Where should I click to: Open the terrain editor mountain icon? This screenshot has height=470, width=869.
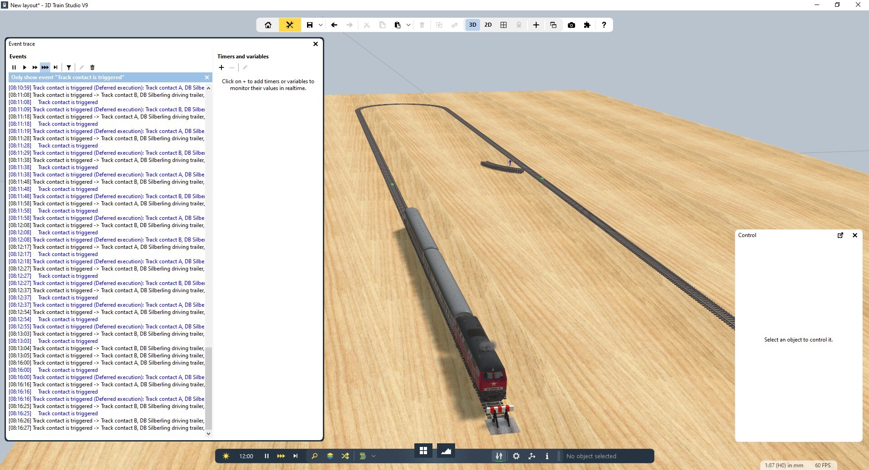pyautogui.click(x=446, y=451)
